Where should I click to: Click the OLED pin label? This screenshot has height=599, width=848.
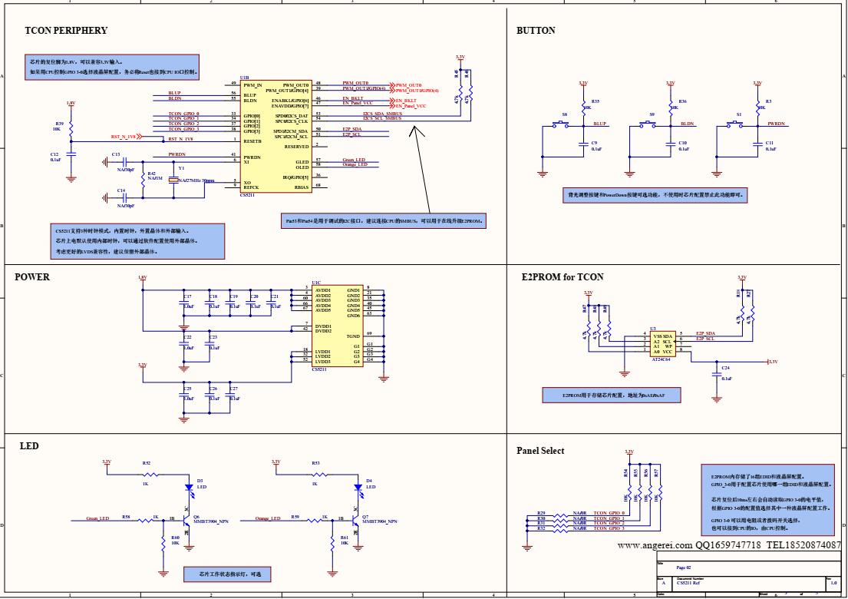302,167
